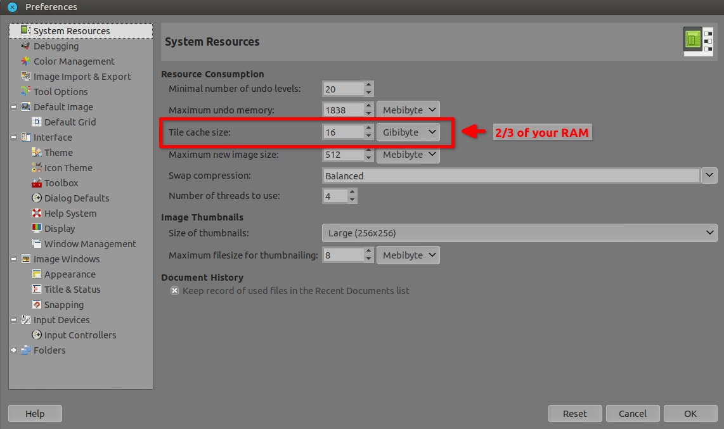Viewport: 724px width, 429px height.
Task: Select Debugging in the sidebar
Action: [81, 46]
